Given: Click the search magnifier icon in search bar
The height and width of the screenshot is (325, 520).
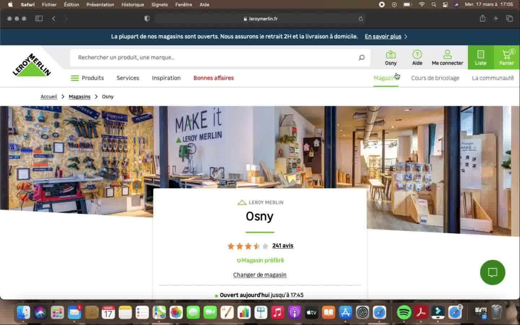Looking at the screenshot, I should pyautogui.click(x=361, y=57).
